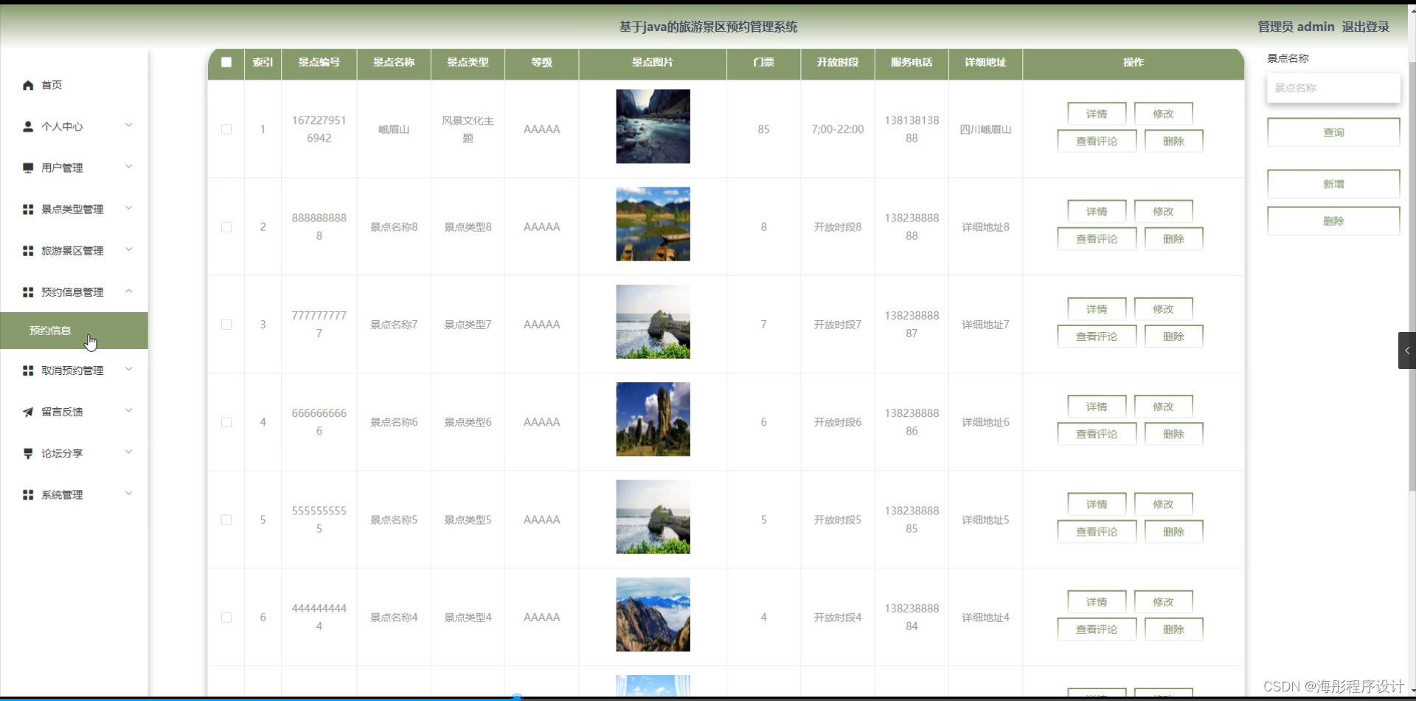This screenshot has width=1416, height=701.
Task: Click the grid icon beside 系统管理
Action: pos(28,494)
